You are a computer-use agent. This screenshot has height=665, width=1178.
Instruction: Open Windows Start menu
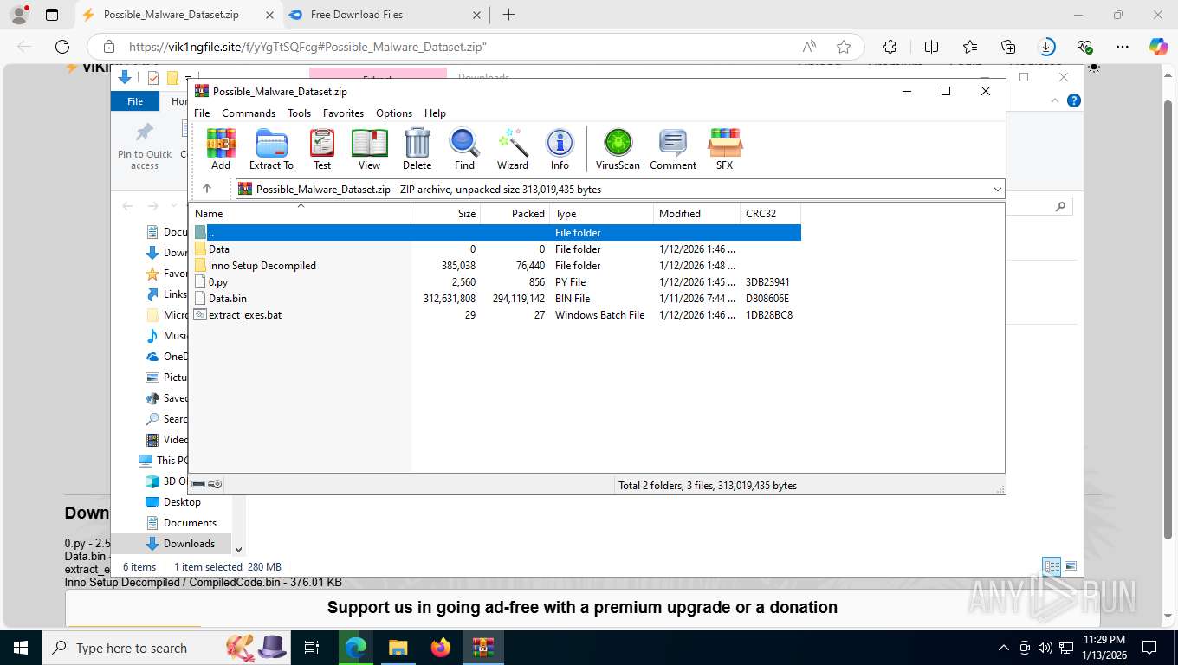19,648
